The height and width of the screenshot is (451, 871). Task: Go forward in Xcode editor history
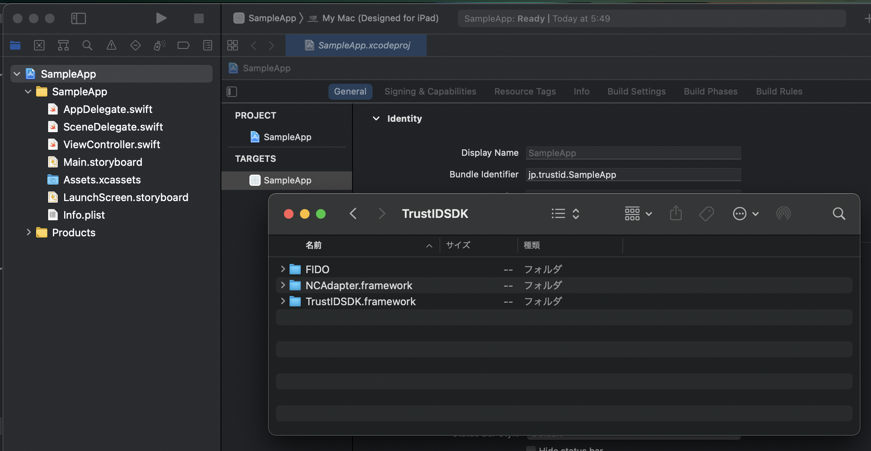point(271,46)
